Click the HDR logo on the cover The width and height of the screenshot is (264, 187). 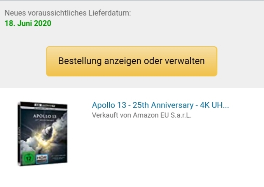42,159
